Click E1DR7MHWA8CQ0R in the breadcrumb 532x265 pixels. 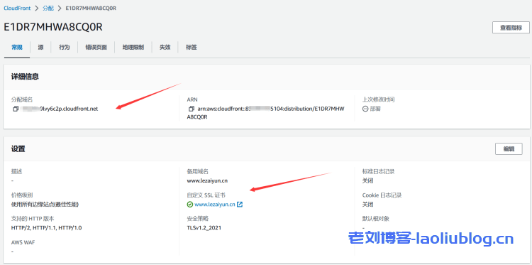[91, 8]
